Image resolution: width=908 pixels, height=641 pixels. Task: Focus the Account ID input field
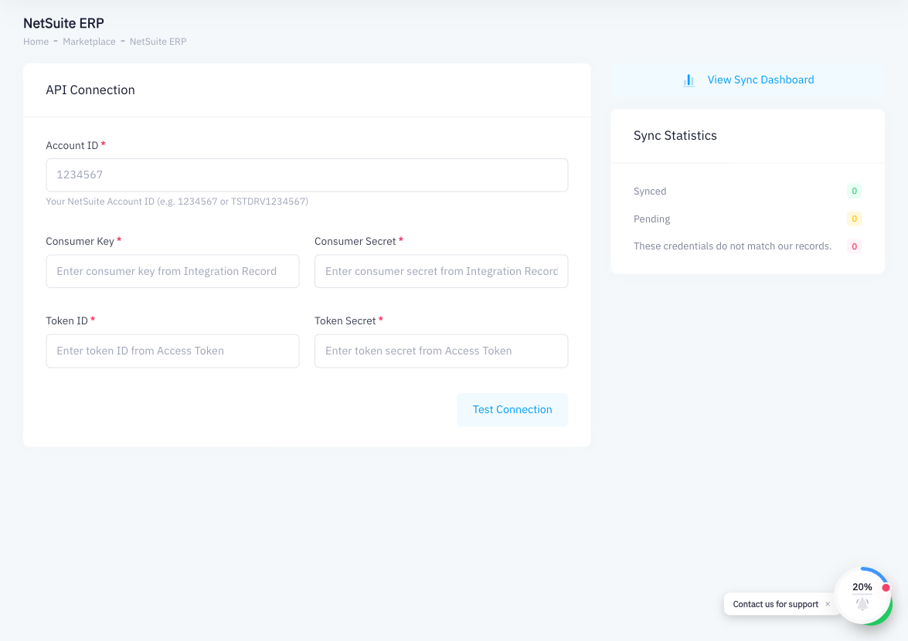[307, 175]
